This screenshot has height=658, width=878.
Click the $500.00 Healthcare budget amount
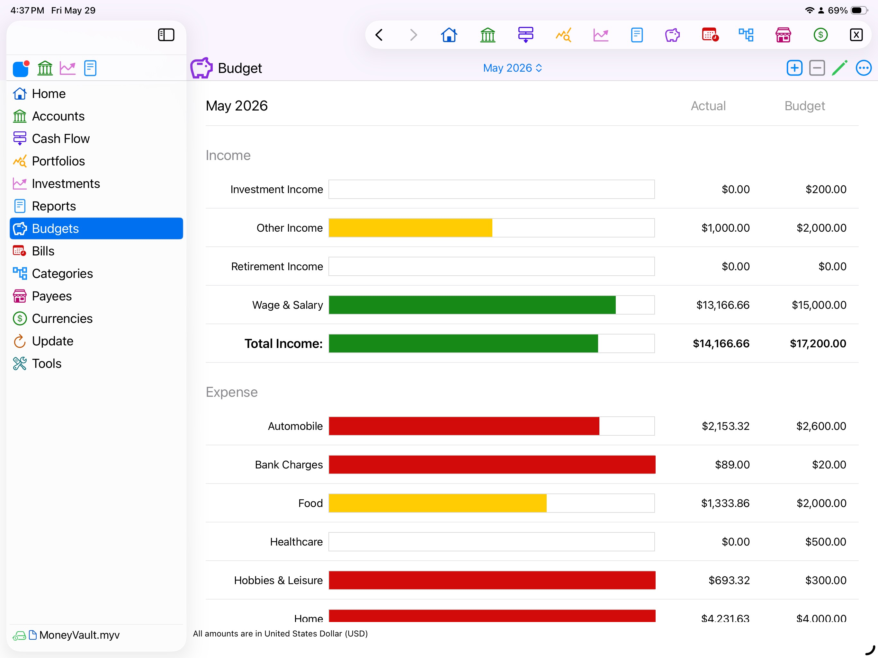[826, 542]
